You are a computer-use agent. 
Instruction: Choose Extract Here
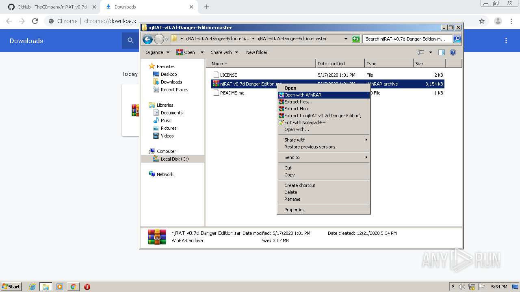324,109
